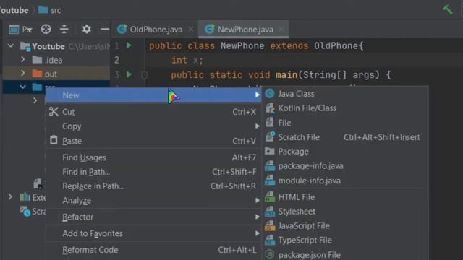Click the run gutter arrow on line 3
This screenshot has width=463, height=260.
129,74
